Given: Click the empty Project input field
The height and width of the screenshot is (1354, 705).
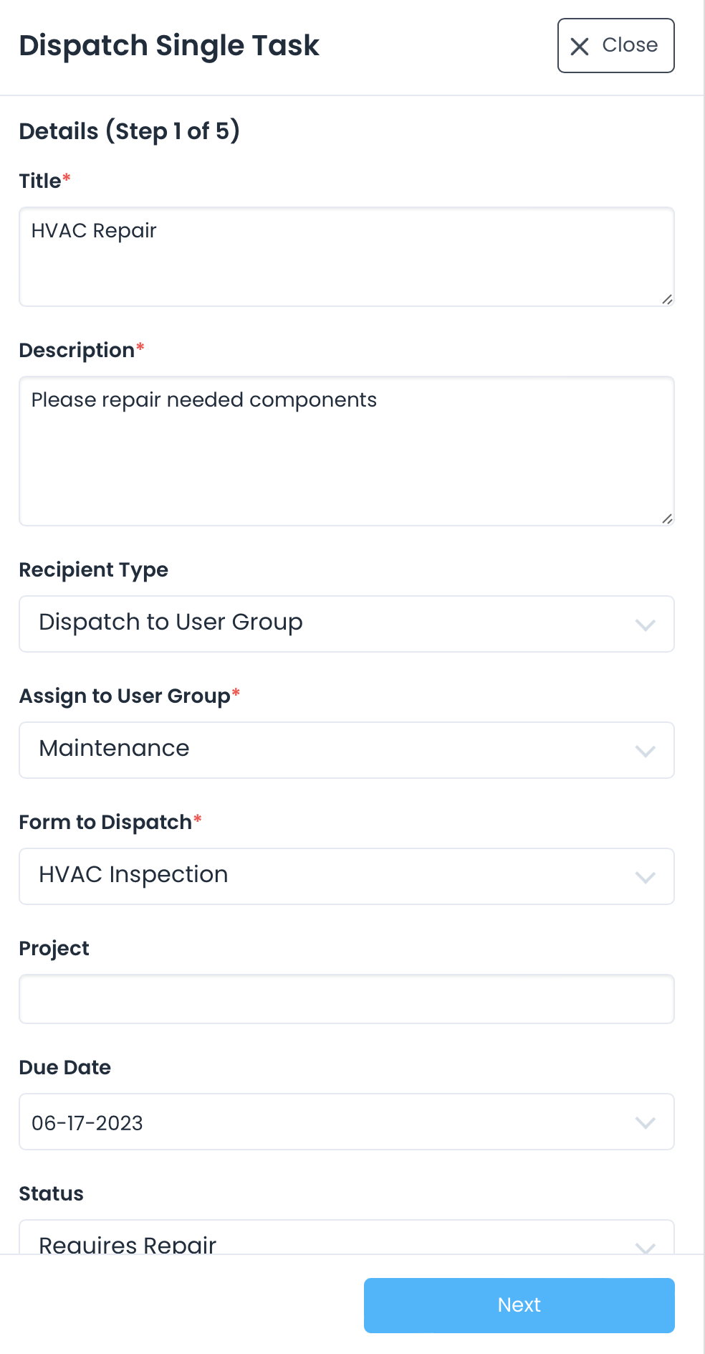Looking at the screenshot, I should [346, 998].
